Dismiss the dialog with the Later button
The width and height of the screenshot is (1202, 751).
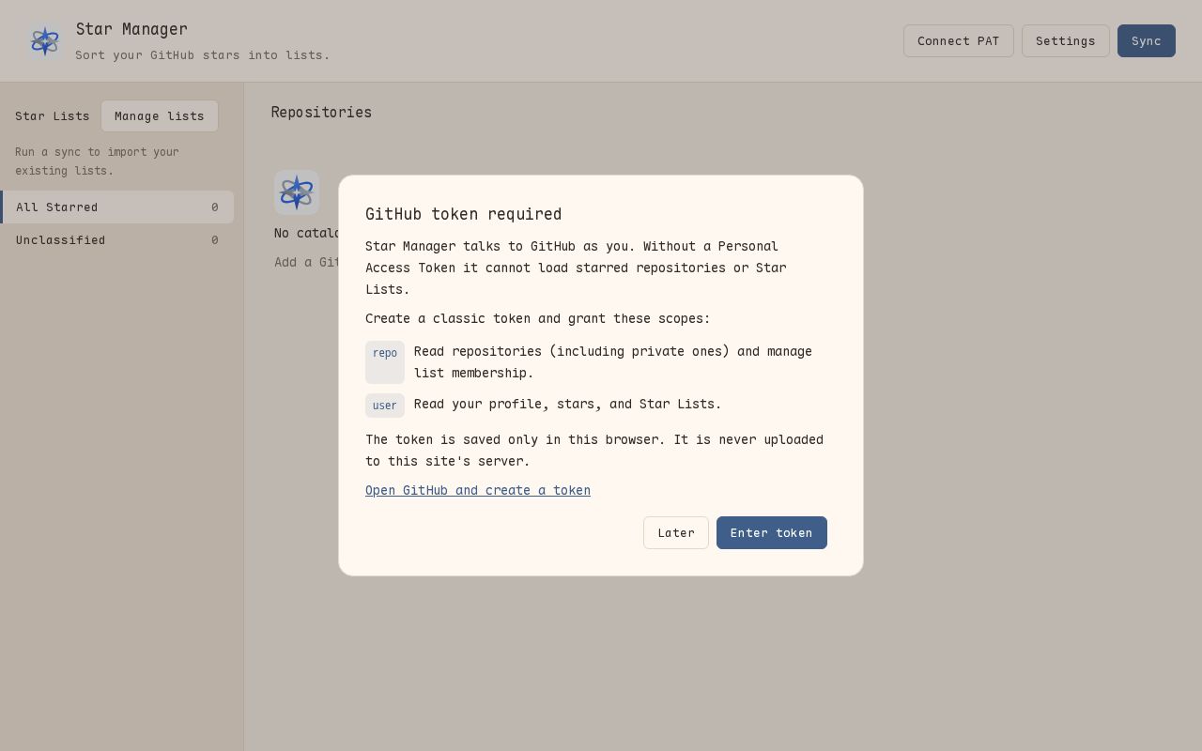675,533
